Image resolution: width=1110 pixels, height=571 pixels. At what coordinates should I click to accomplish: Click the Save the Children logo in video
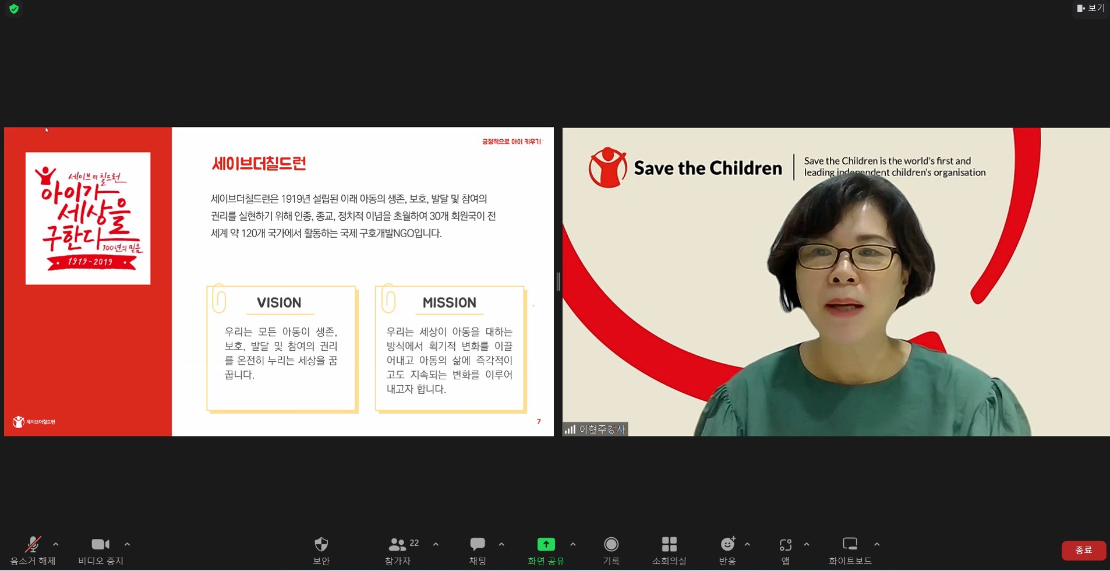pyautogui.click(x=685, y=168)
